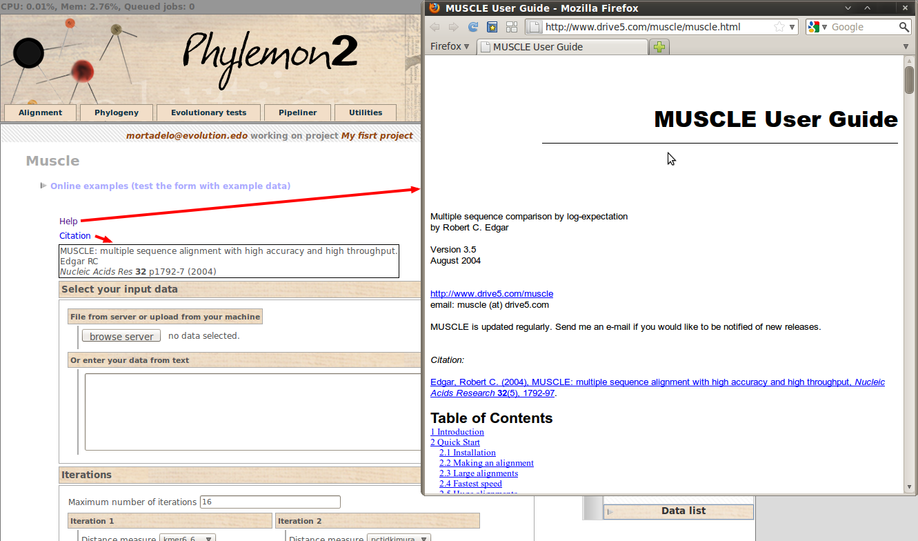Click the Firefox vertical scrollbar thumb
The image size is (918, 541).
[909, 80]
